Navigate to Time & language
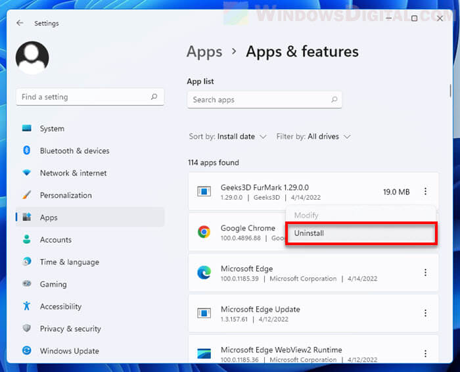Viewport: 460px width, 372px height. click(90, 262)
